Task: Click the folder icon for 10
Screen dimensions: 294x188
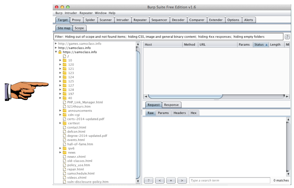Action: click(65, 60)
